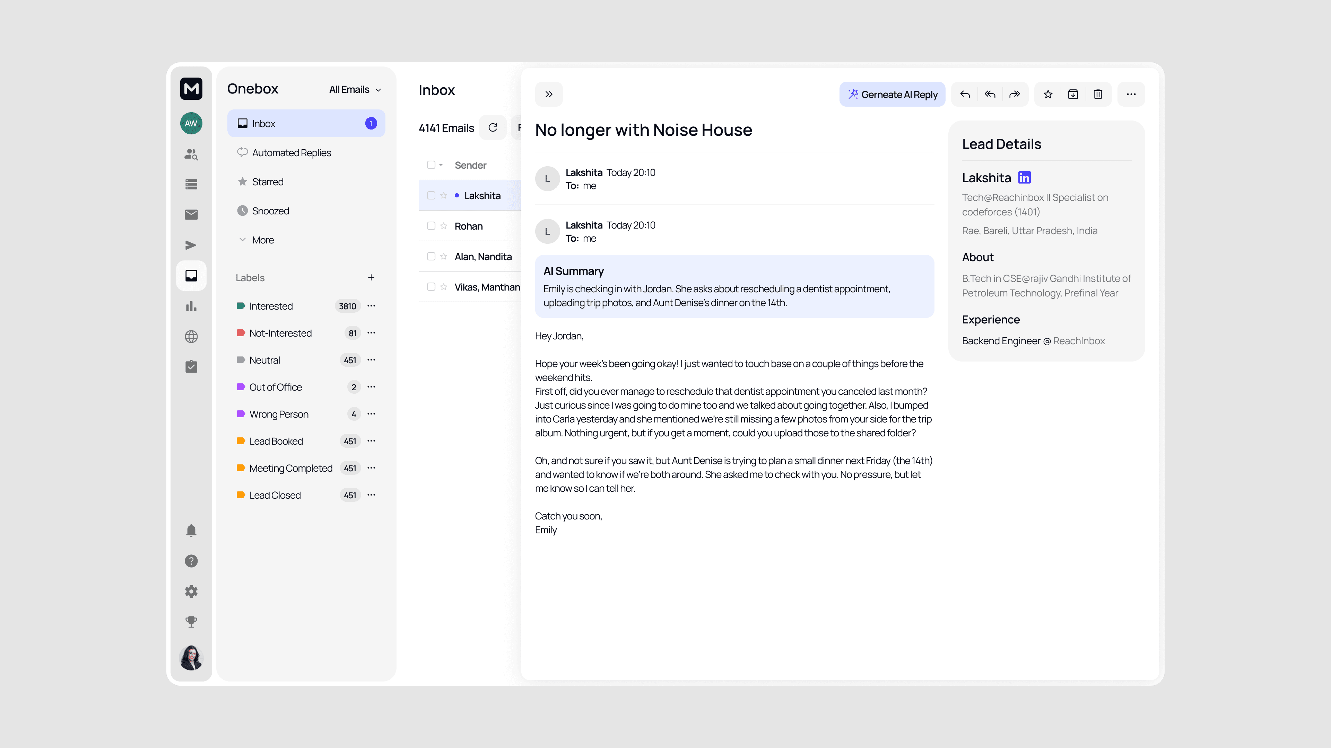Click Generate AI Reply button
Screen dimensions: 1331x748
(x=892, y=94)
